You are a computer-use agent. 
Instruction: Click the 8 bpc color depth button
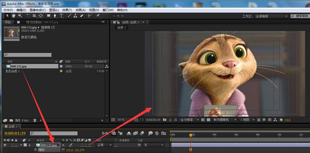click(25, 120)
